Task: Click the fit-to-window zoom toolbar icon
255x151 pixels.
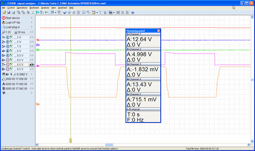Action: (84, 12)
